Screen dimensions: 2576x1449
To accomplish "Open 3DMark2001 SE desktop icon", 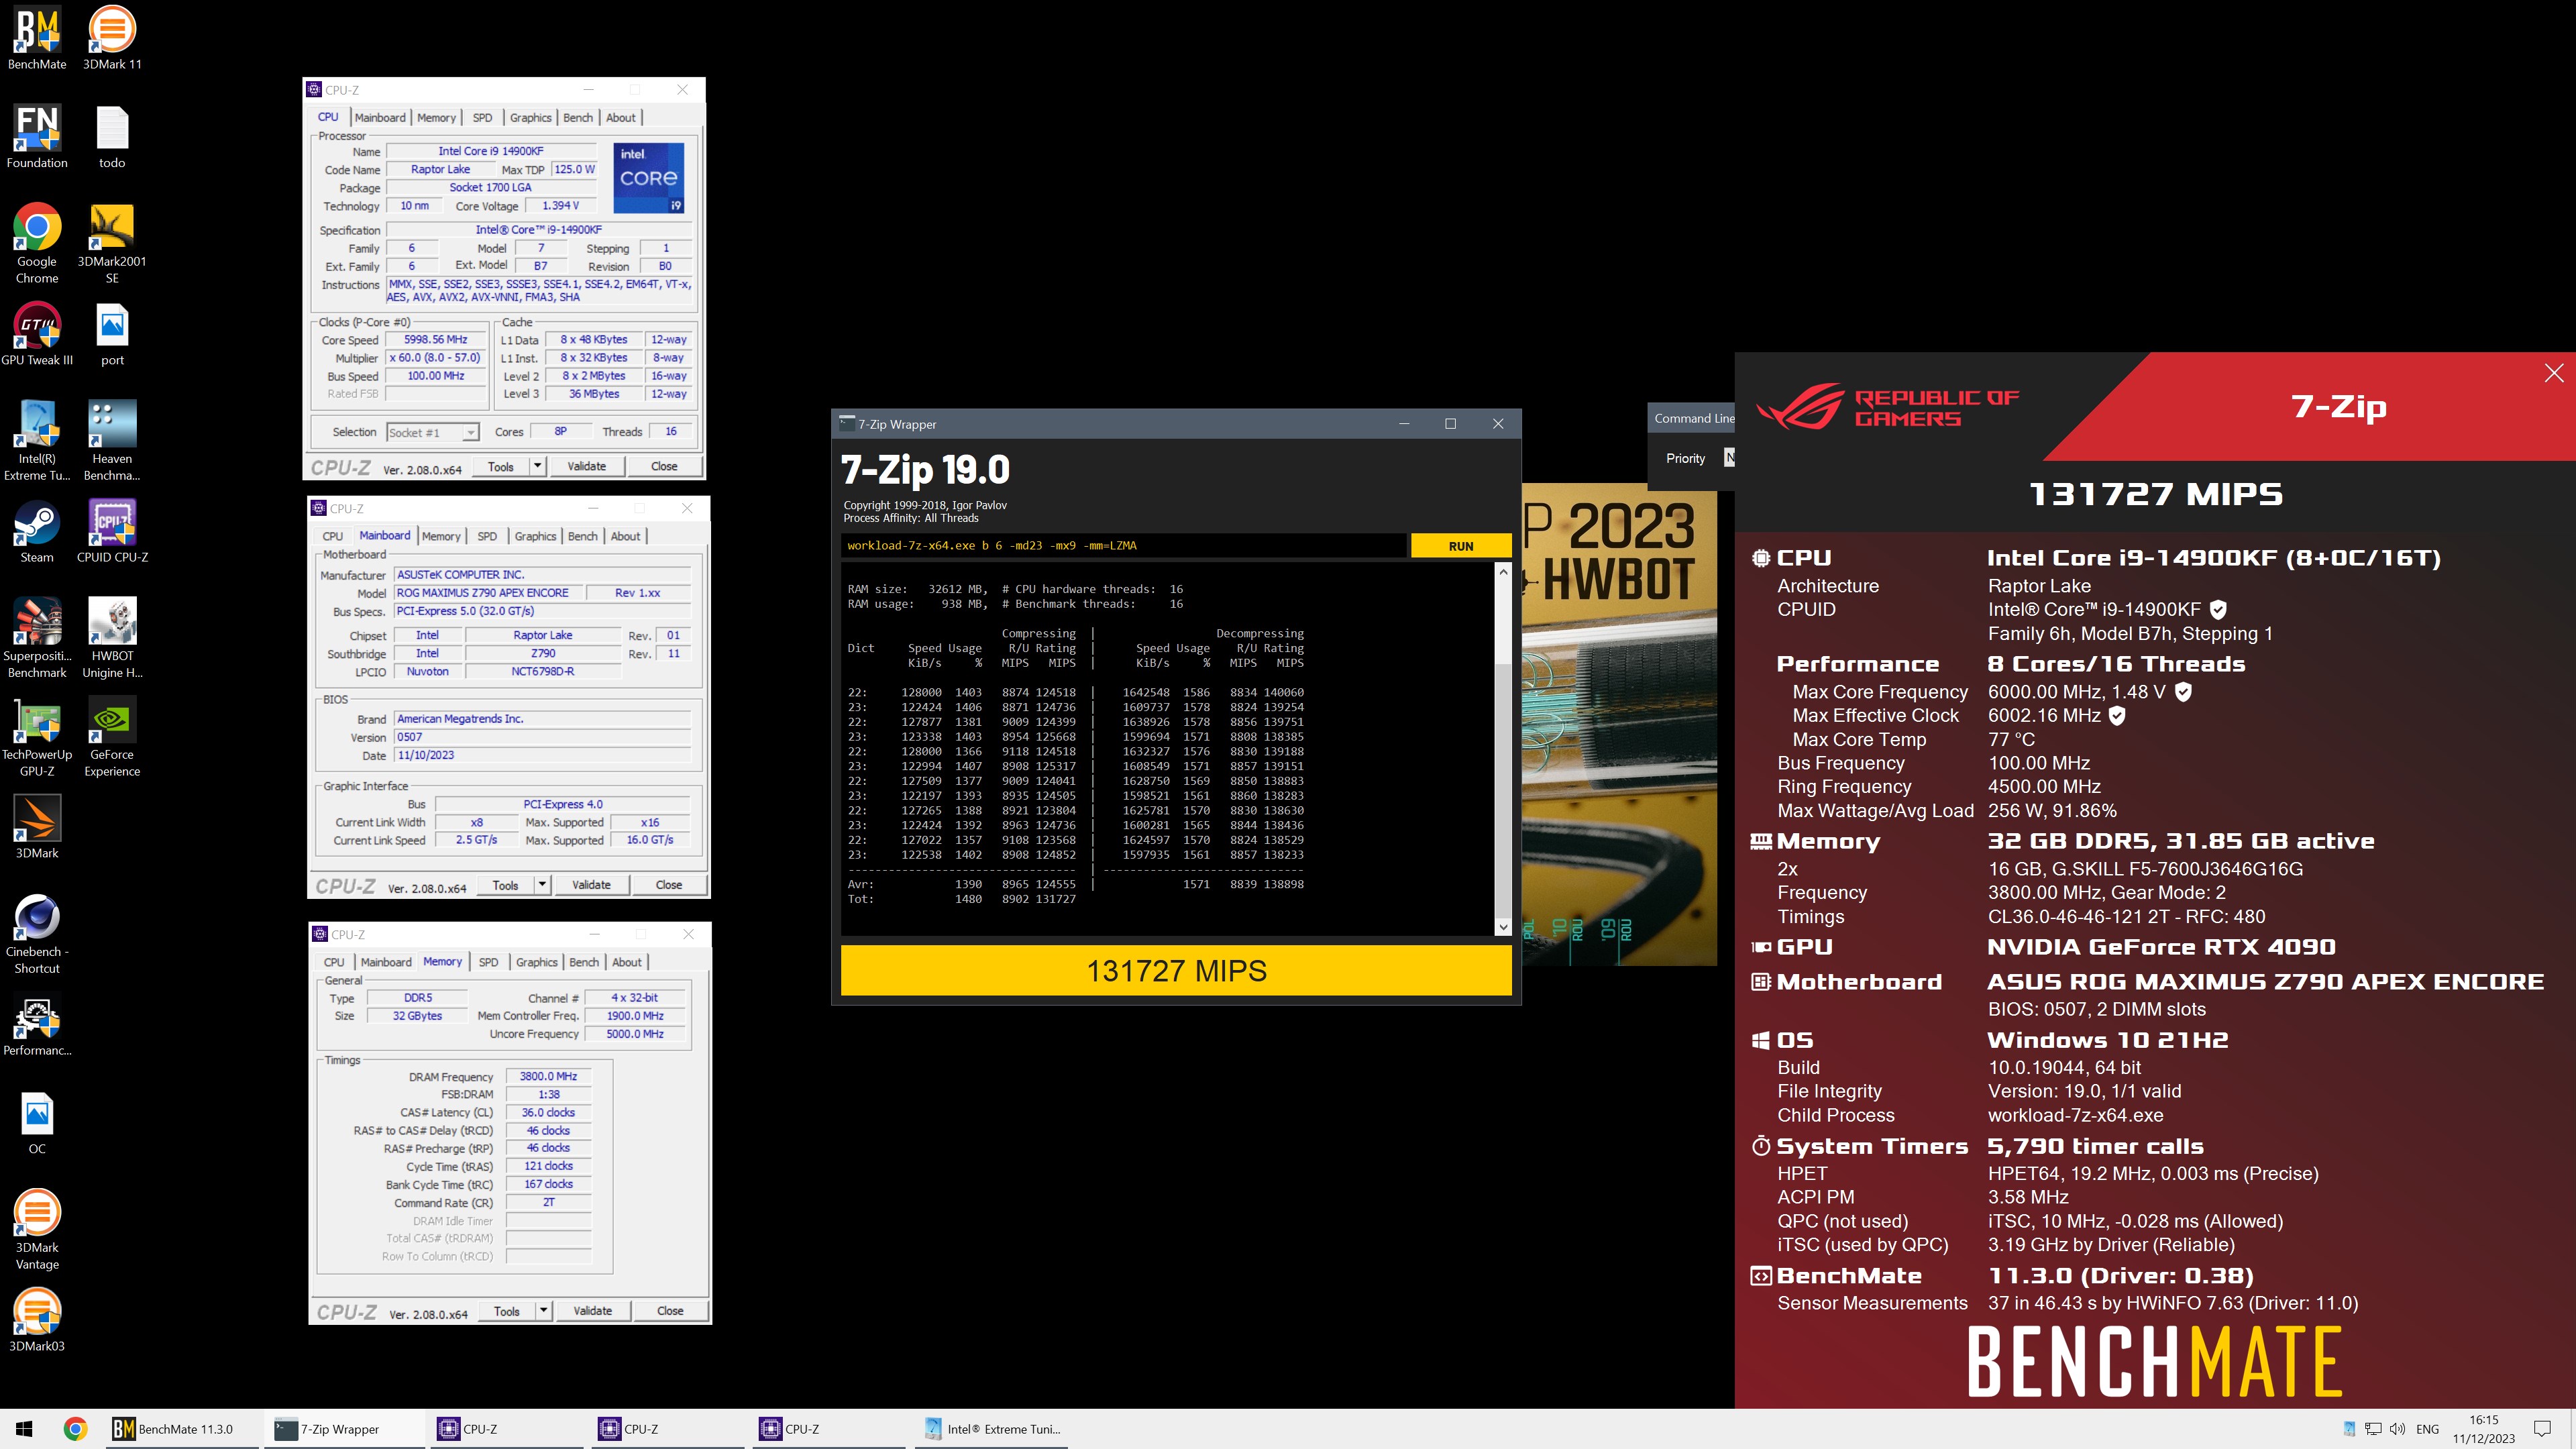I will point(112,243).
